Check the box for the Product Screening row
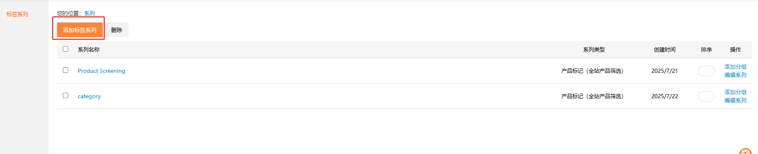 (x=65, y=70)
